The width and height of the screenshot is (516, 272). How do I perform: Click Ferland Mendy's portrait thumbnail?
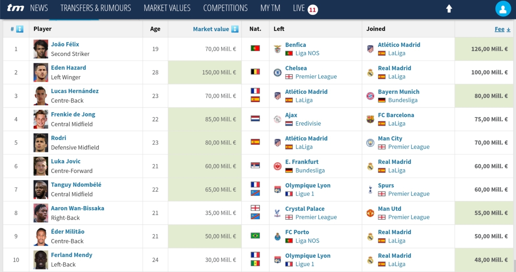point(41,260)
